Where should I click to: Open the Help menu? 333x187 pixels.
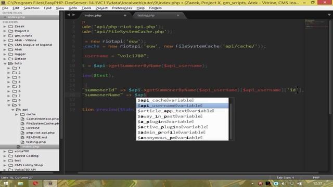coord(140,8)
